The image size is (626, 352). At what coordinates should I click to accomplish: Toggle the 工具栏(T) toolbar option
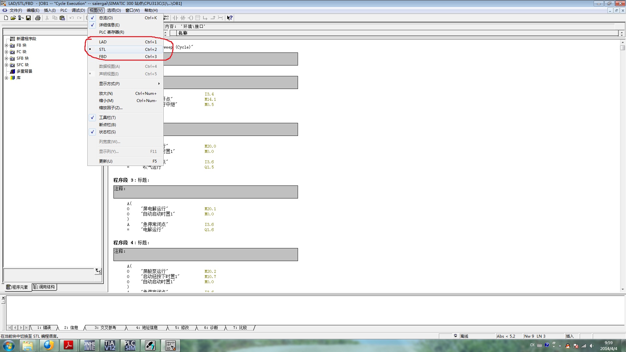(x=107, y=118)
